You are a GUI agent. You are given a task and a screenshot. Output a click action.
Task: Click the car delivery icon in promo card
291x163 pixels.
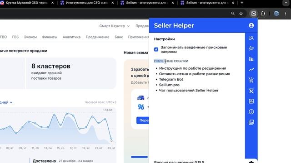click(140, 98)
